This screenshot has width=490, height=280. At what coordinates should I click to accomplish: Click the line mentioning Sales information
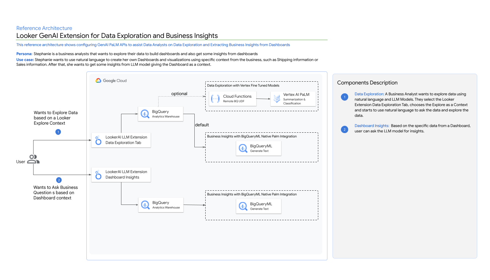click(x=114, y=65)
